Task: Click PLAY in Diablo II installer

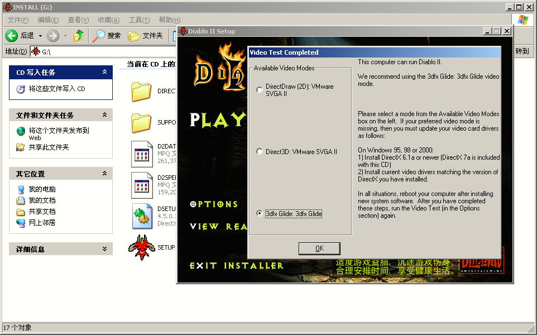Action: 218,120
